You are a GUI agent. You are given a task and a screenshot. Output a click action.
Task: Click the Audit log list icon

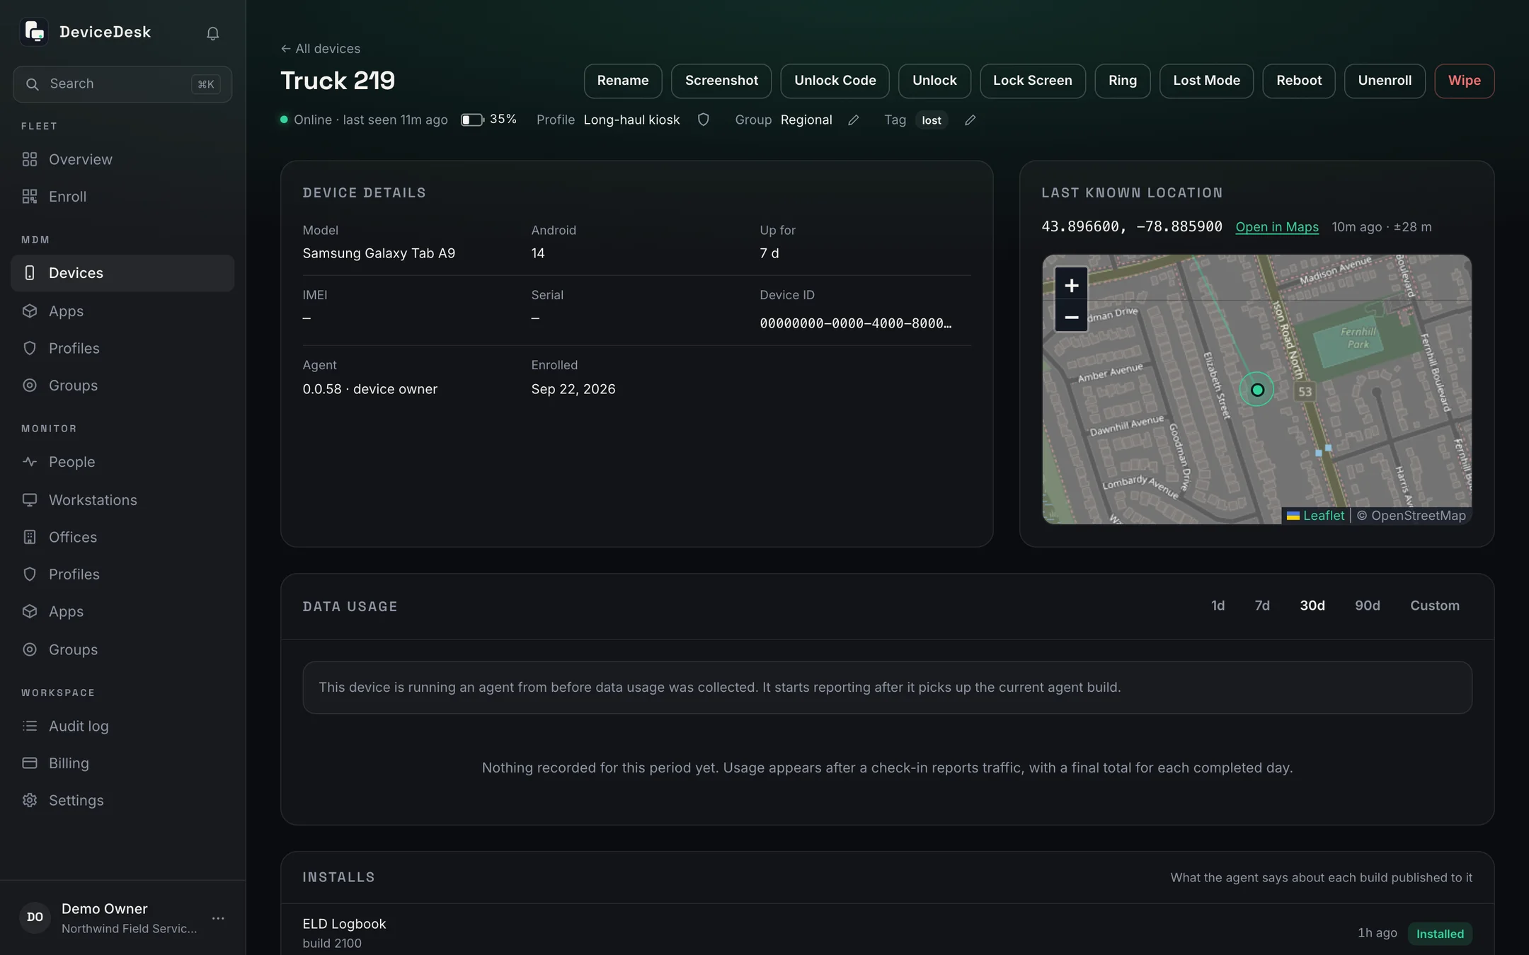coord(30,726)
